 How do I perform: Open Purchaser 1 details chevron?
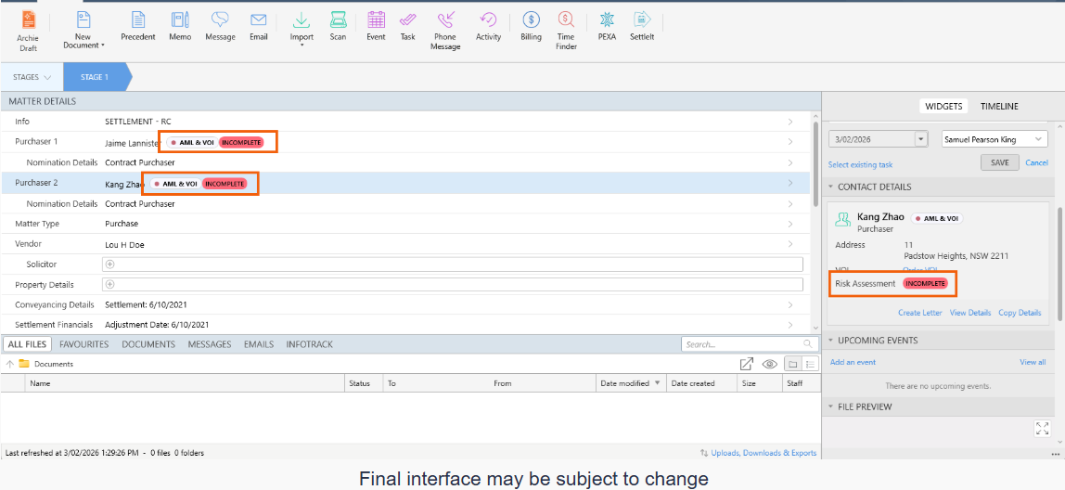[x=789, y=142]
